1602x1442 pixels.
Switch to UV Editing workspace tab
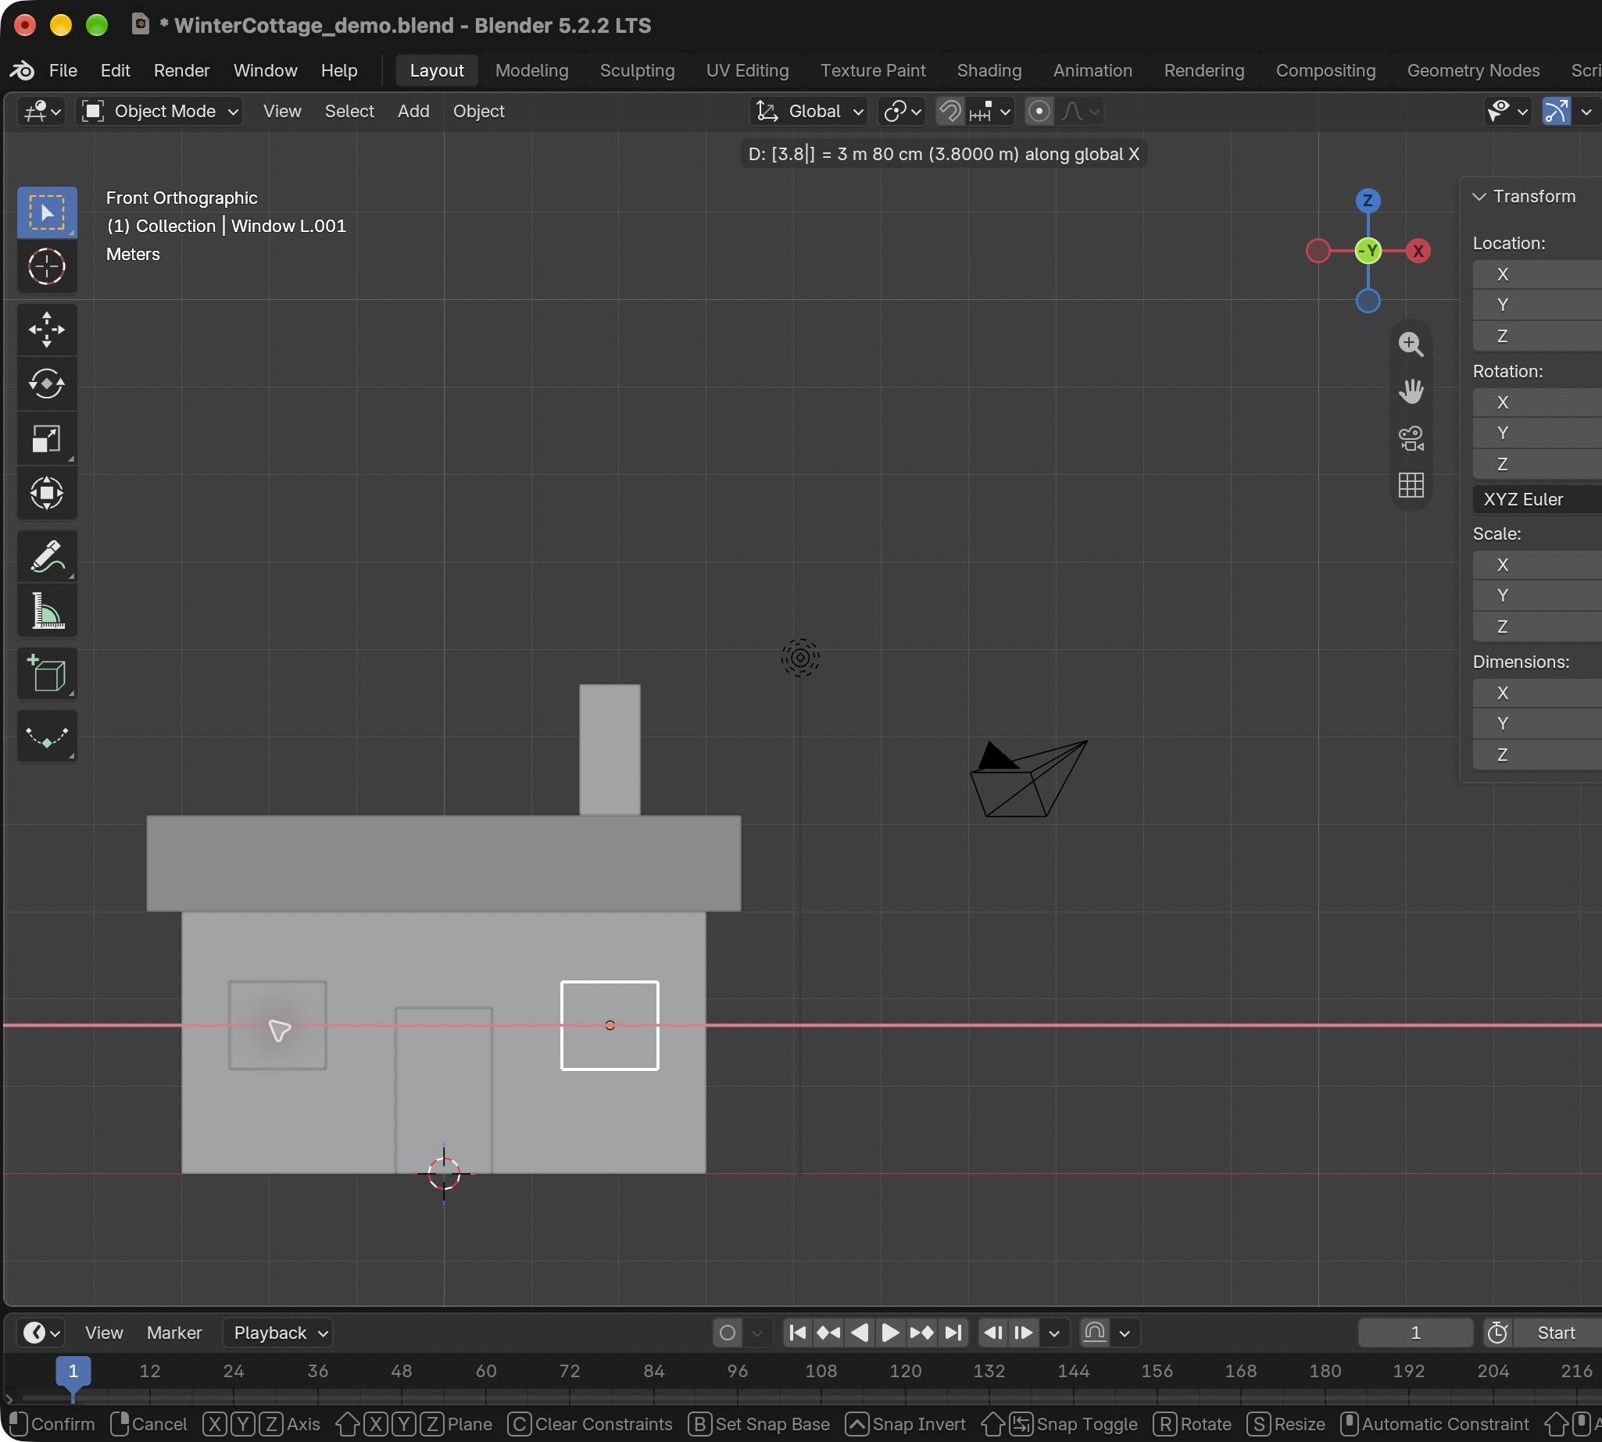tap(748, 70)
